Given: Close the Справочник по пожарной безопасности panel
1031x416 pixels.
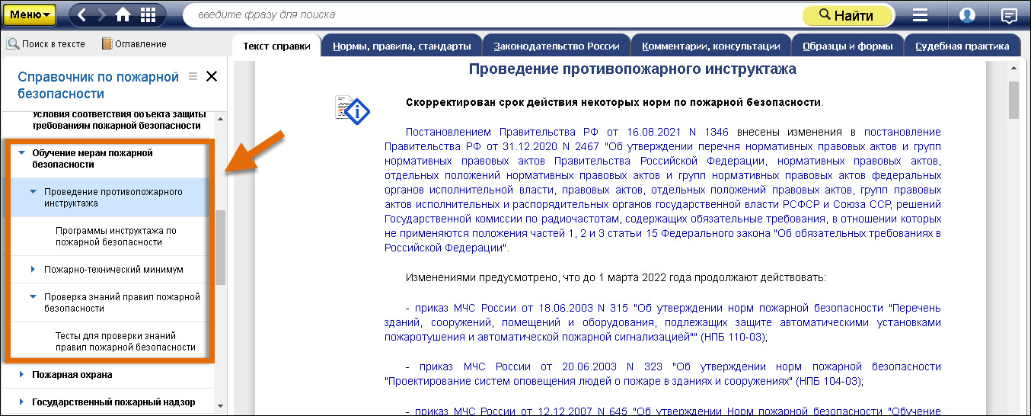Looking at the screenshot, I should [x=212, y=76].
